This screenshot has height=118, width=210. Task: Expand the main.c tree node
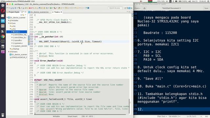[x=12, y=32]
